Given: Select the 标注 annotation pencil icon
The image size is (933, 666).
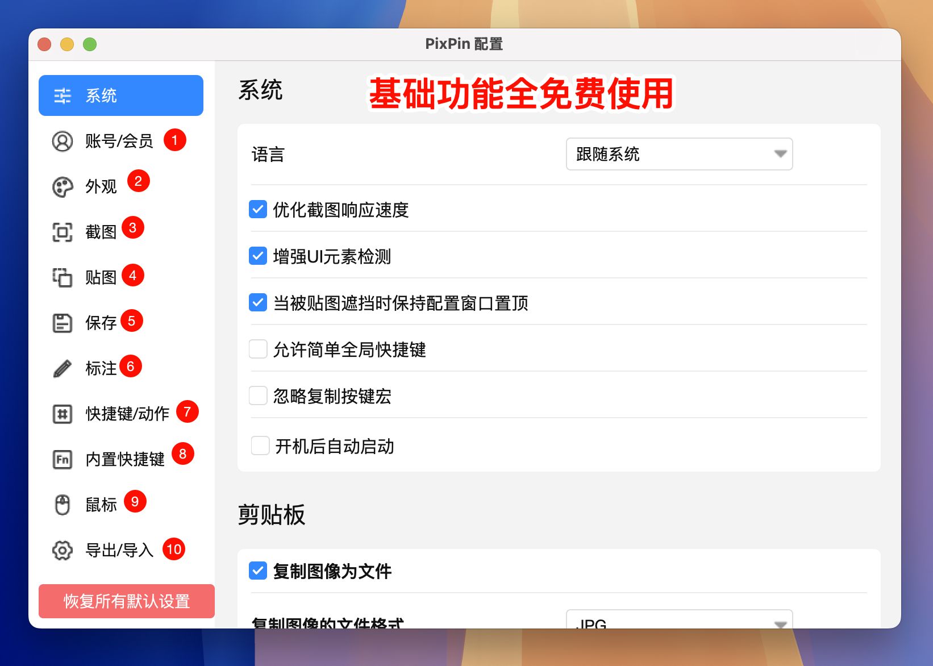Looking at the screenshot, I should point(62,368).
